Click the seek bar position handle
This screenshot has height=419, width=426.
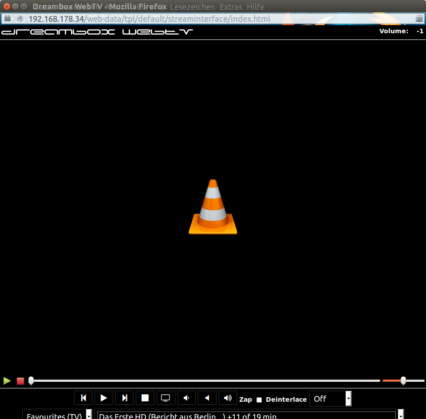pyautogui.click(x=31, y=380)
